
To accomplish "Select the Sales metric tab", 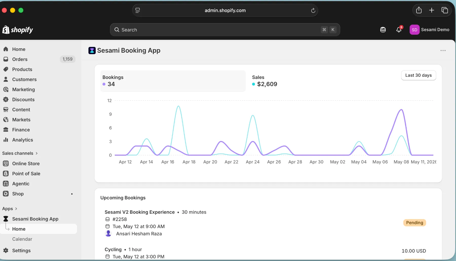I will (x=264, y=81).
